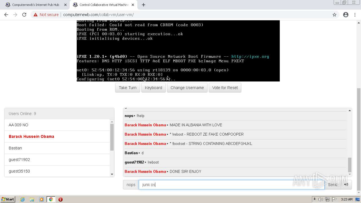Select user AA 009 NO in list

(57, 125)
